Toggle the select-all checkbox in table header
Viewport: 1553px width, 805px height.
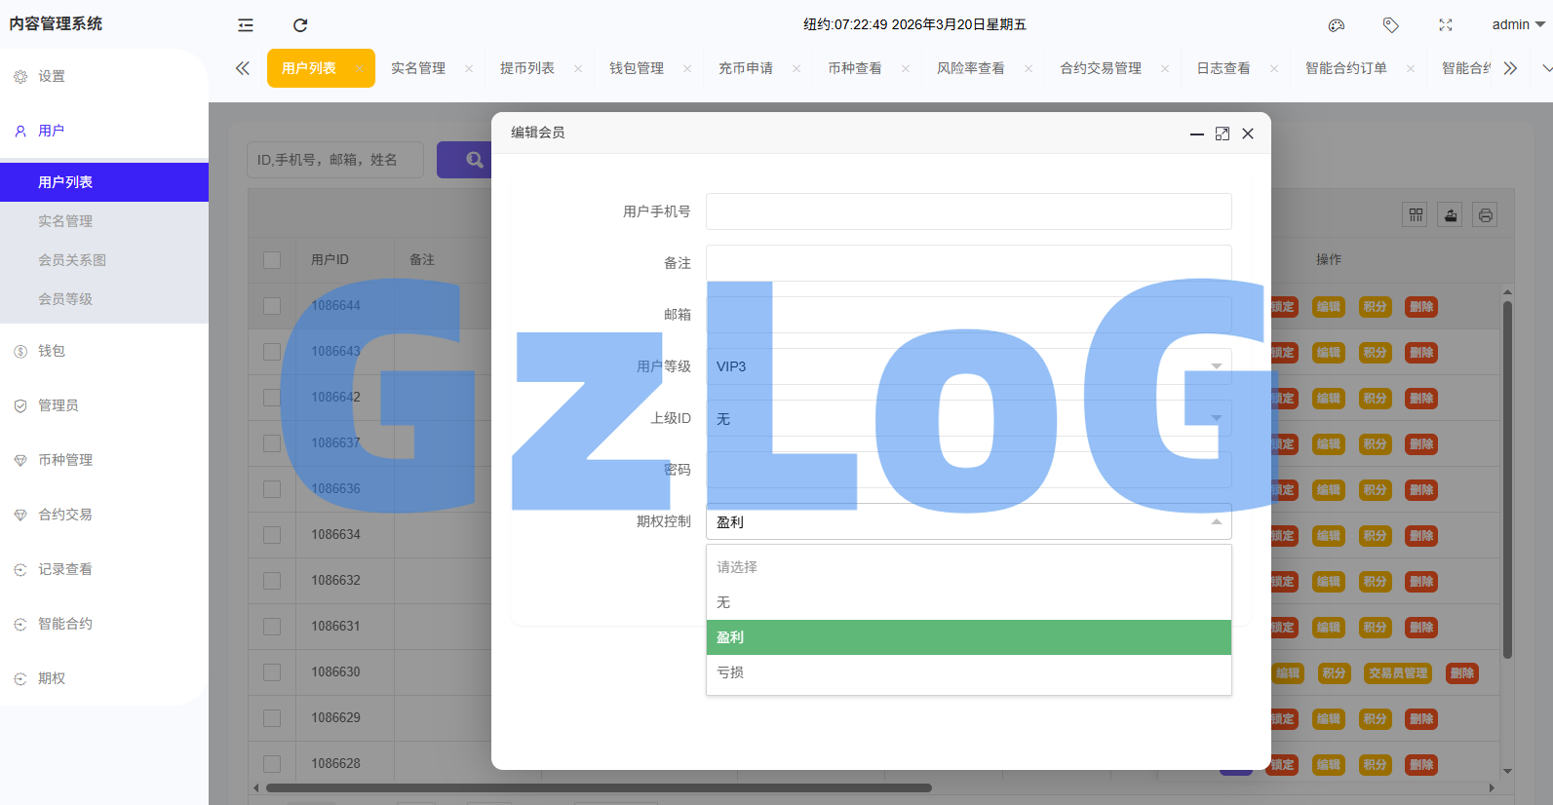point(272,260)
